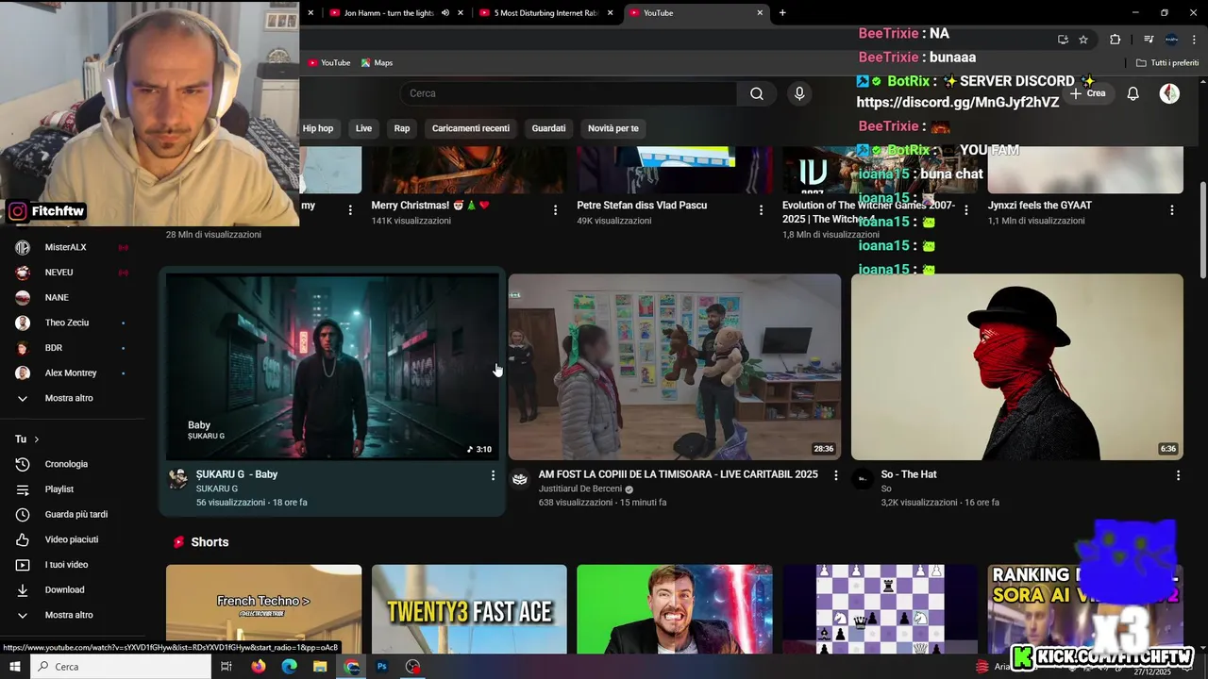Play the AM FOST LA COPIII thumbnail
The height and width of the screenshot is (679, 1208).
[x=675, y=367]
